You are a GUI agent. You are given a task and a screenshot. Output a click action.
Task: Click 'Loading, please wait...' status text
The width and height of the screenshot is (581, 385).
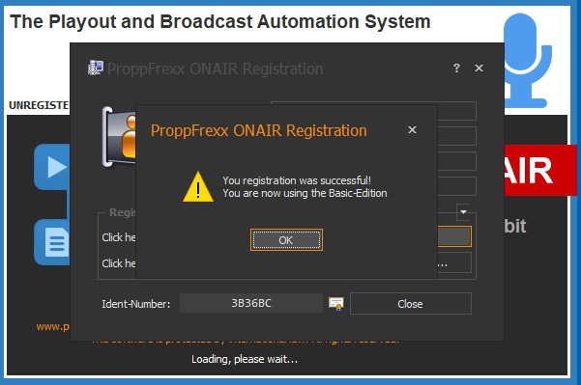pyautogui.click(x=245, y=359)
